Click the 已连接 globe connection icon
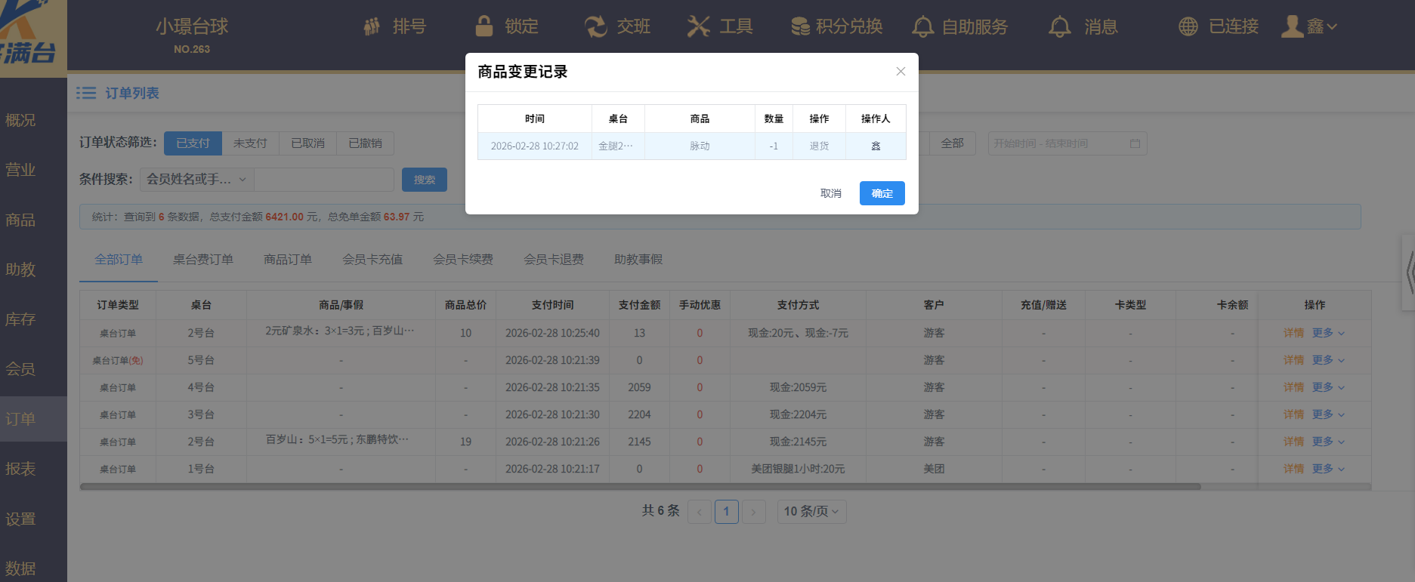 [x=1188, y=26]
